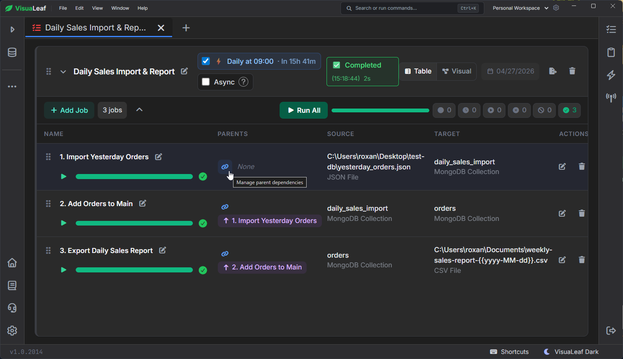Open the database connections icon
Image resolution: width=623 pixels, height=359 pixels.
[12, 52]
